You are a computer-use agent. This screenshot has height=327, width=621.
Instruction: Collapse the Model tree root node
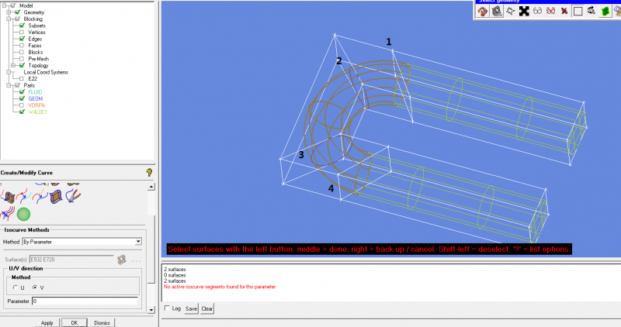point(4,5)
